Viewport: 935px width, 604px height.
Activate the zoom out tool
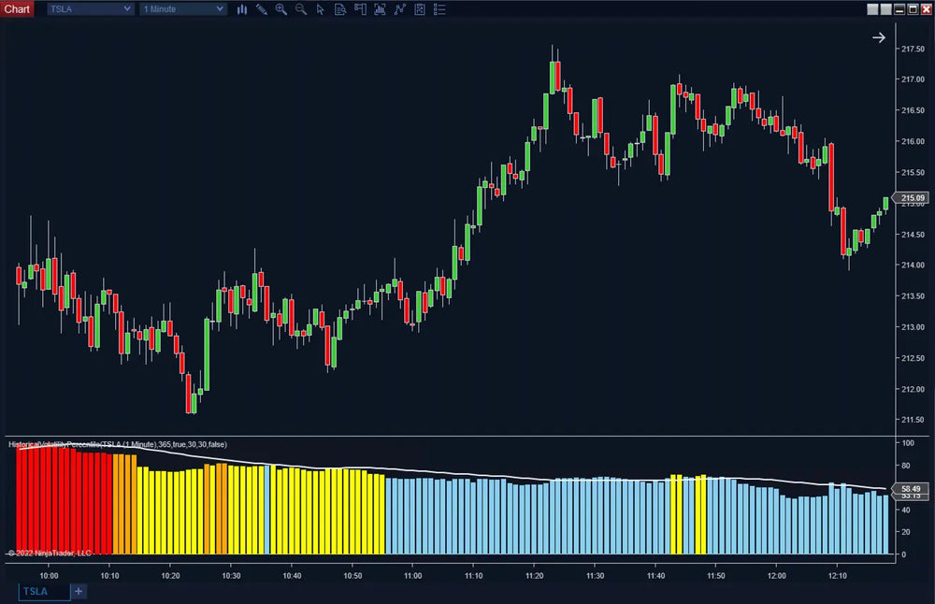pyautogui.click(x=300, y=9)
